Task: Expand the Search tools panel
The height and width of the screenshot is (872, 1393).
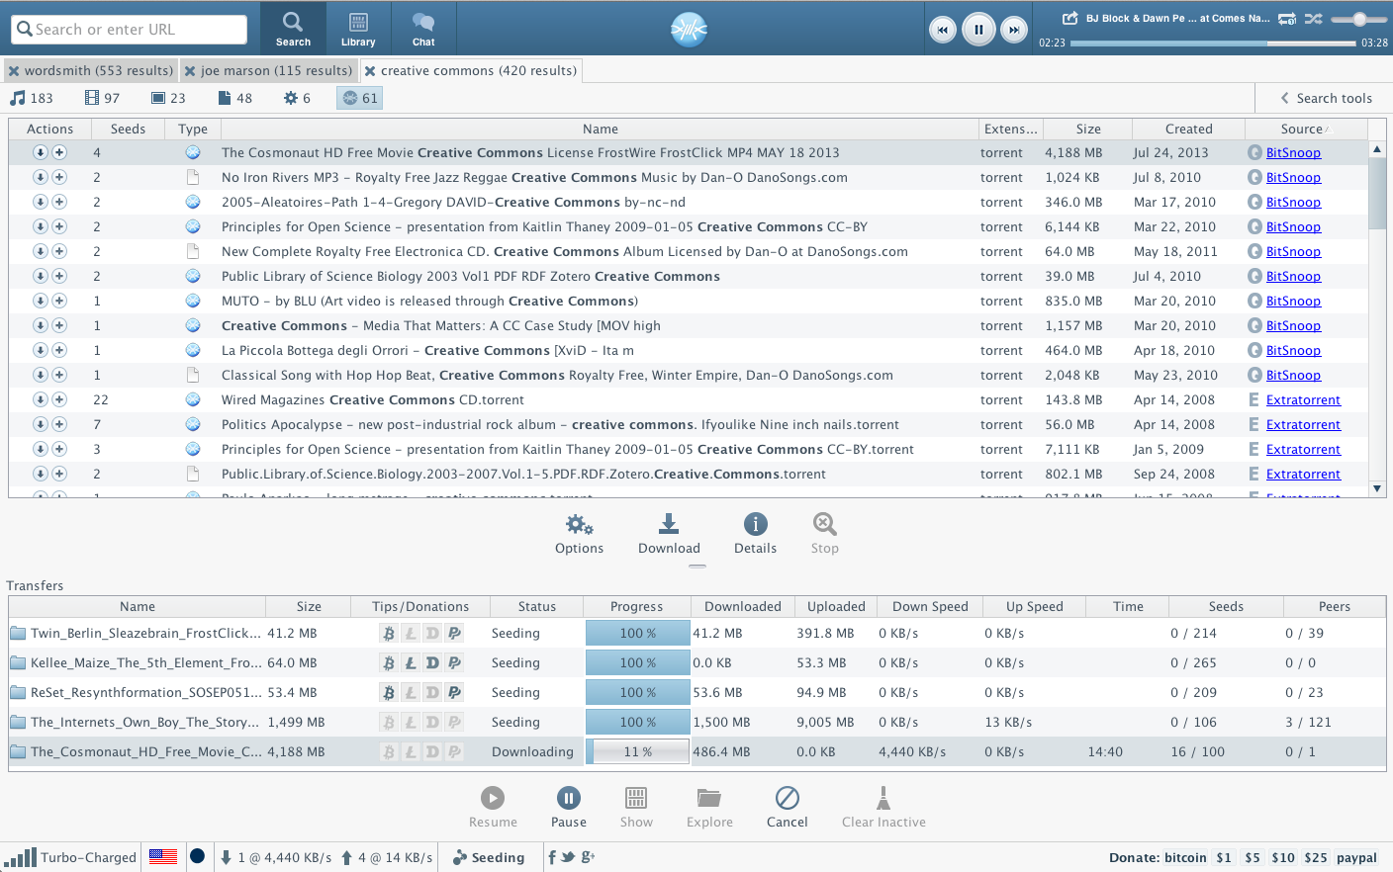Action: pyautogui.click(x=1326, y=98)
